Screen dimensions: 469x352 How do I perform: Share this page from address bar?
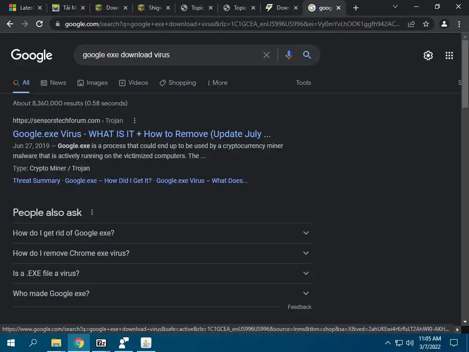[x=411, y=24]
